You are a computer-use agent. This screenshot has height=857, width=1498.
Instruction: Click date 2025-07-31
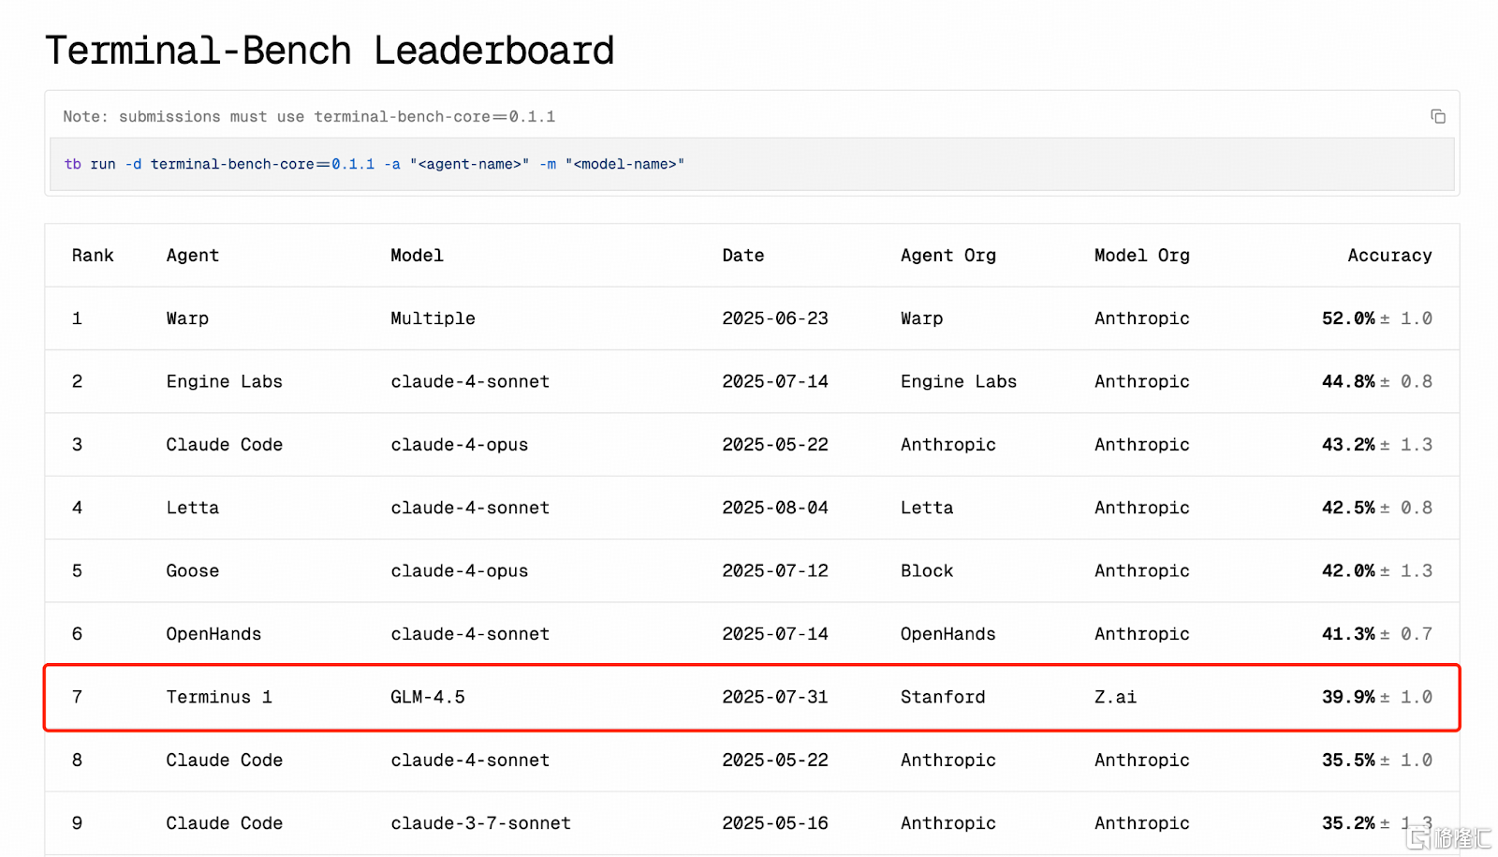775,697
